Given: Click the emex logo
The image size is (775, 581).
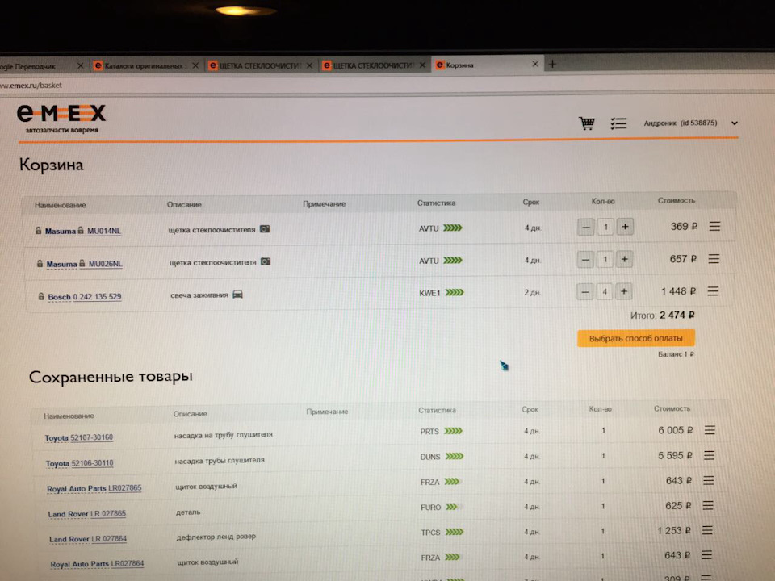Looking at the screenshot, I should coord(61,119).
